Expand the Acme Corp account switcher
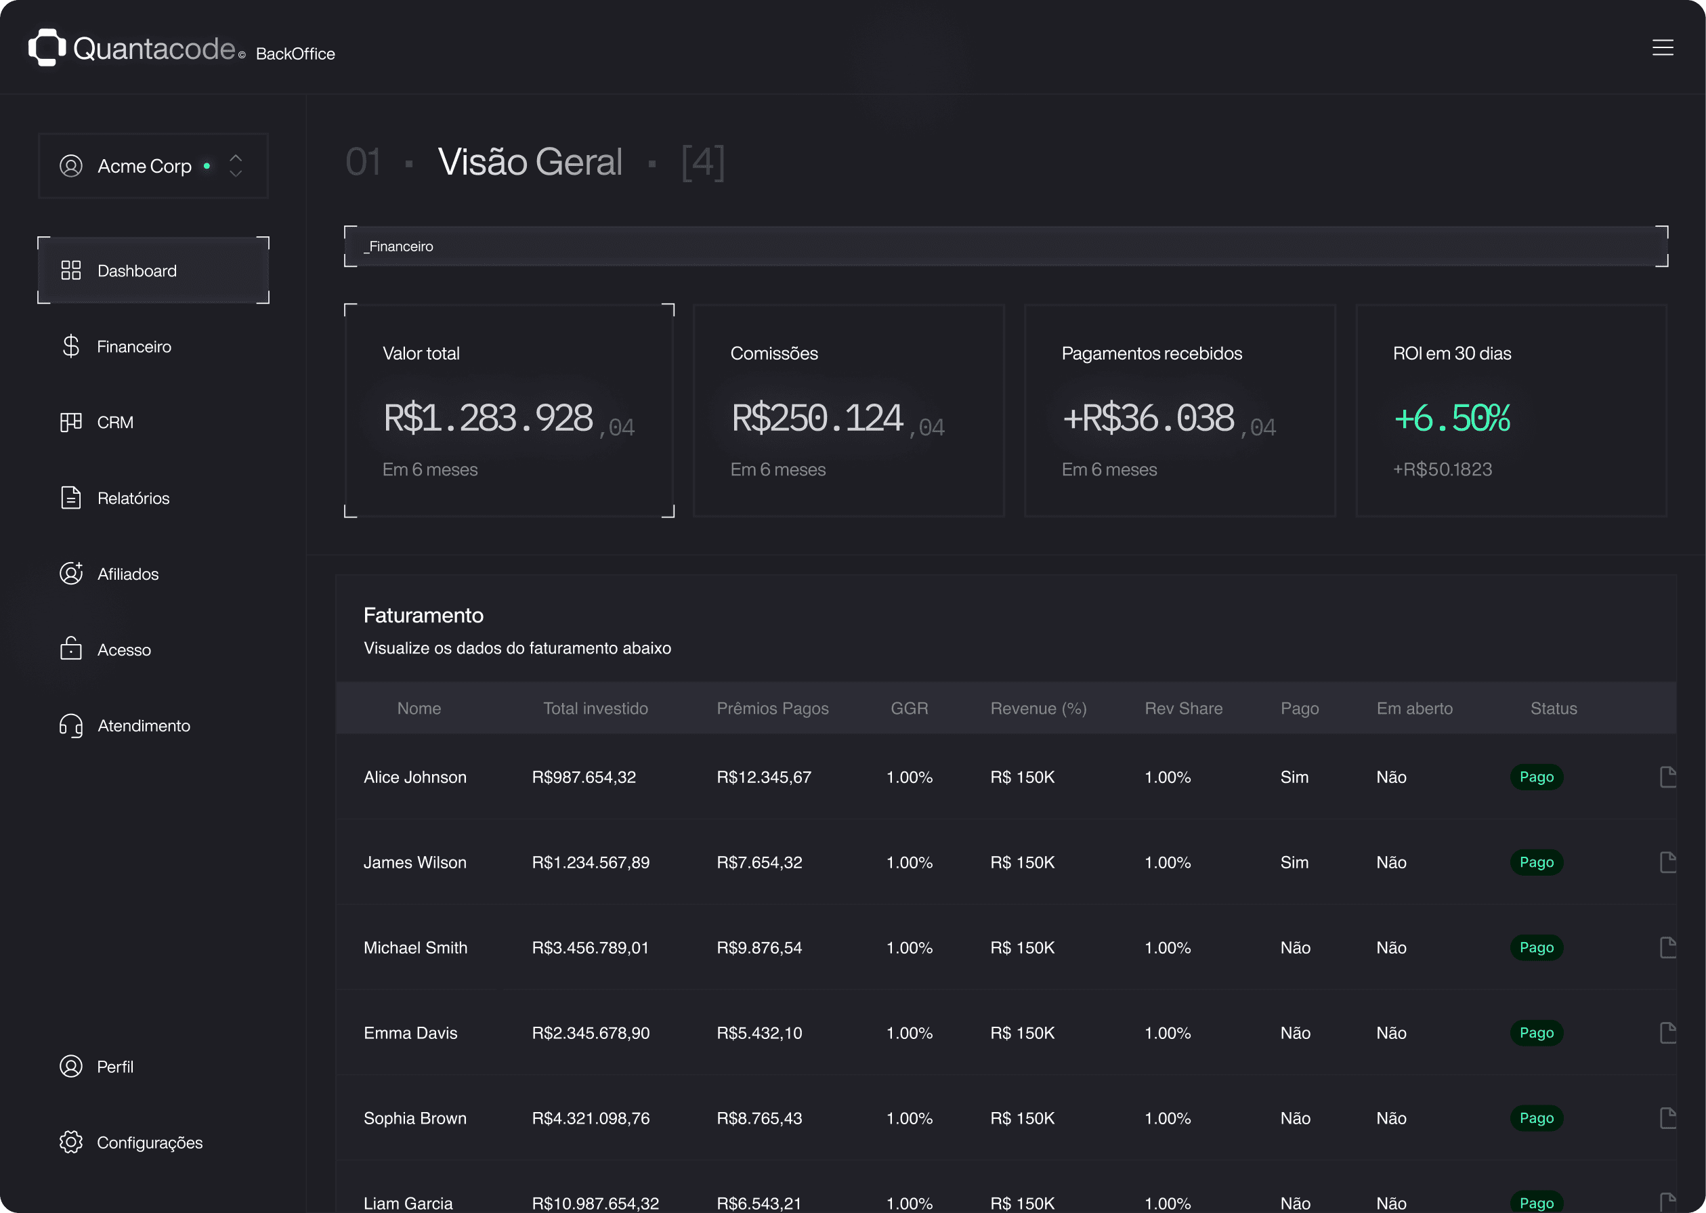The width and height of the screenshot is (1706, 1213). point(145,166)
